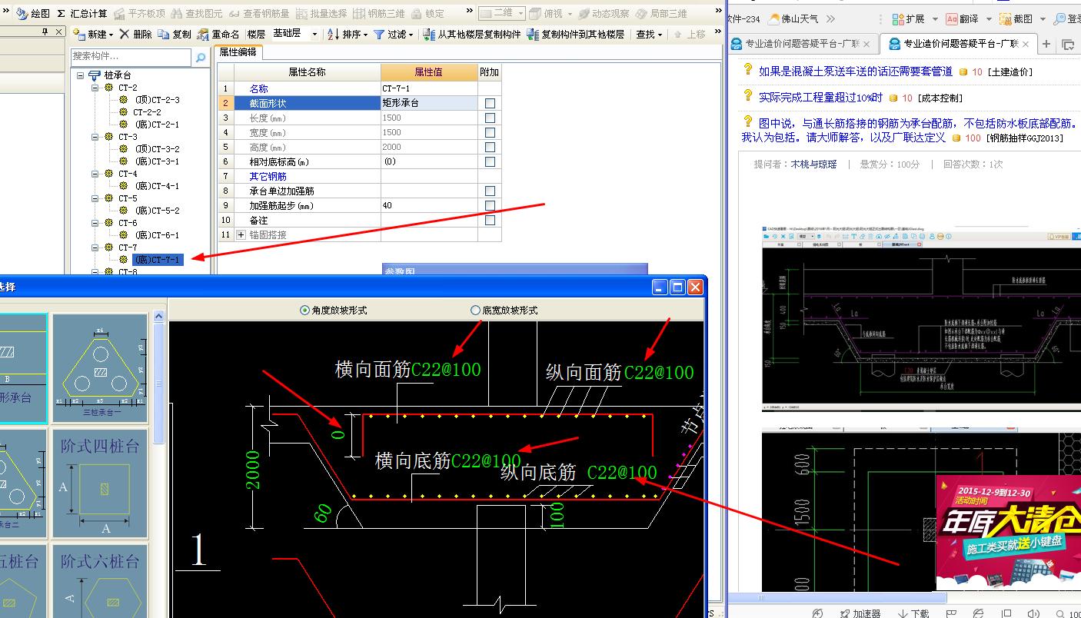The height and width of the screenshot is (618, 1081).
Task: Choose the 三桩承台一 shape thumbnail
Action: [100, 367]
